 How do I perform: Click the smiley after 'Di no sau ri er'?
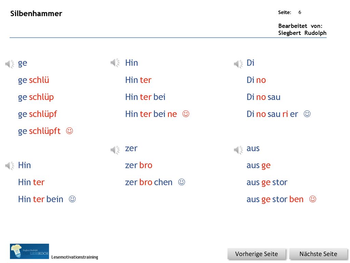click(307, 114)
